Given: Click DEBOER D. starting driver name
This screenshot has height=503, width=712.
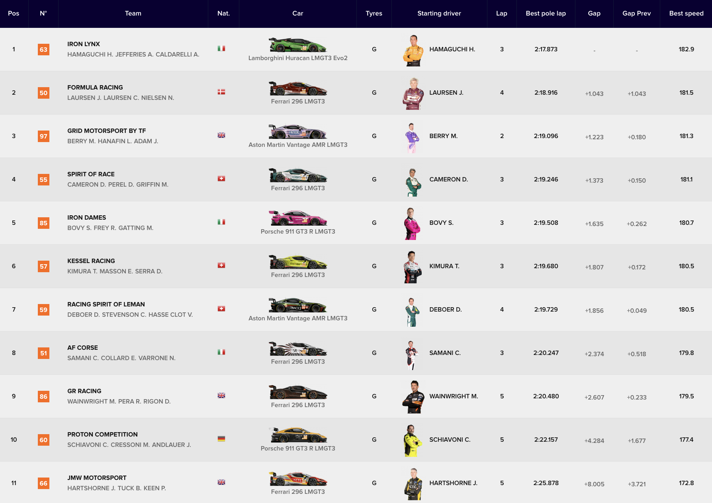Looking at the screenshot, I should coord(446,310).
